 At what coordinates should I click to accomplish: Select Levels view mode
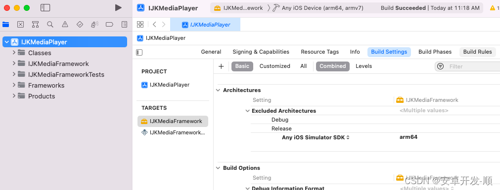(x=364, y=66)
